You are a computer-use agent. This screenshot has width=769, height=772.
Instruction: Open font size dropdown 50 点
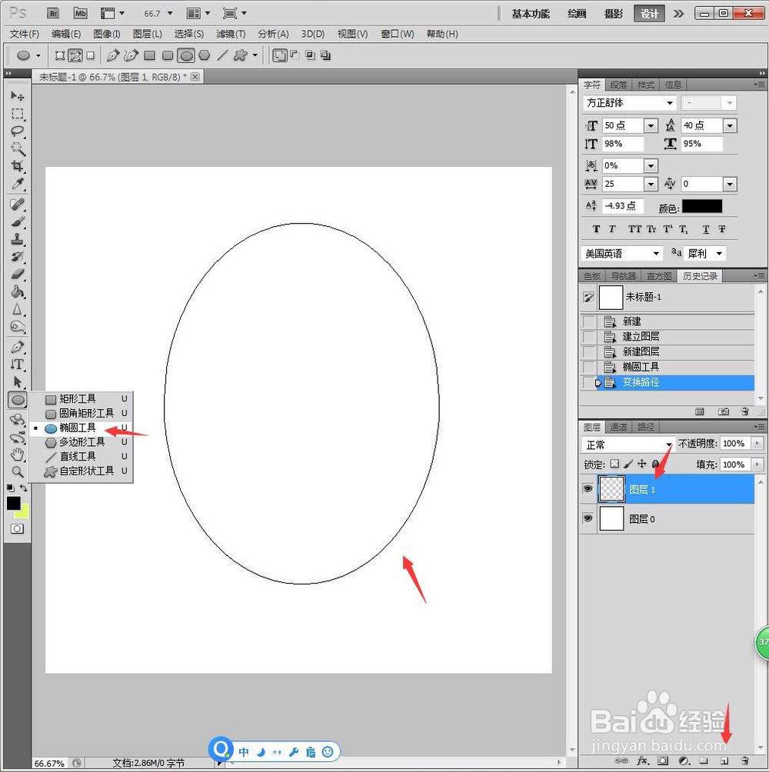click(x=651, y=125)
